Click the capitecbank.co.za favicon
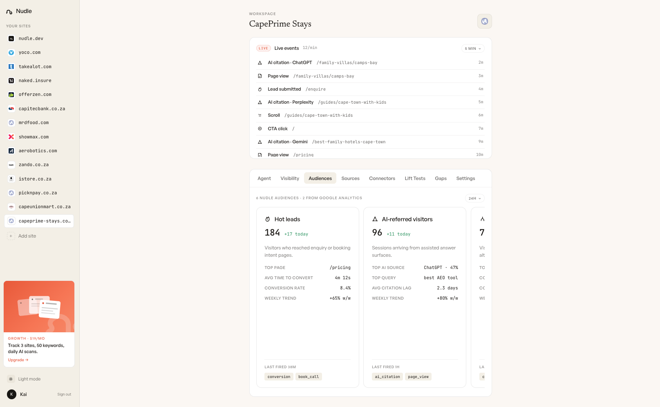Screen dimensions: 660x407 click(11, 109)
